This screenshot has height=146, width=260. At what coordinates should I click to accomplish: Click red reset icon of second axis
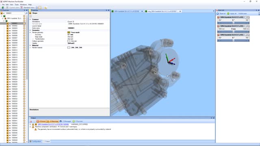219,26
